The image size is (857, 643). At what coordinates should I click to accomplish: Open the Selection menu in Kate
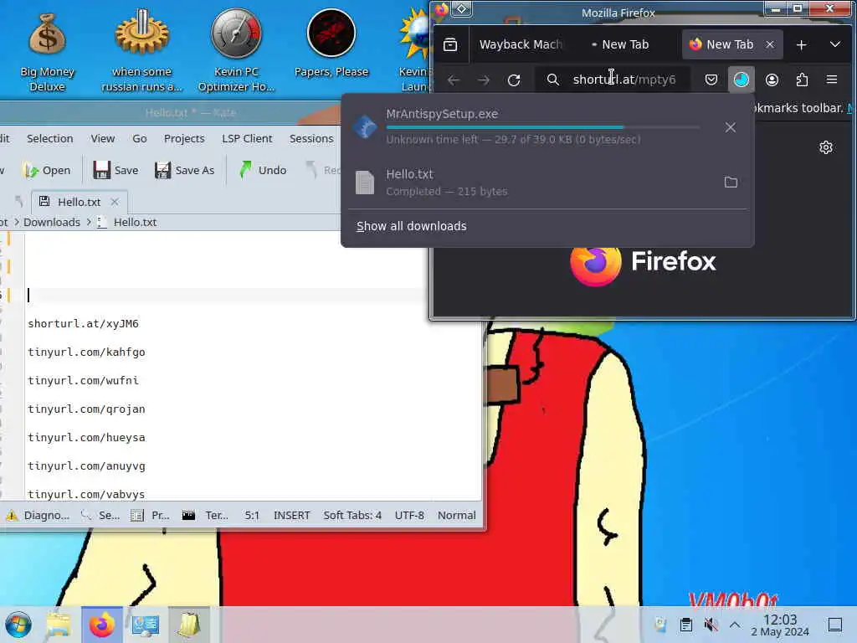[49, 139]
